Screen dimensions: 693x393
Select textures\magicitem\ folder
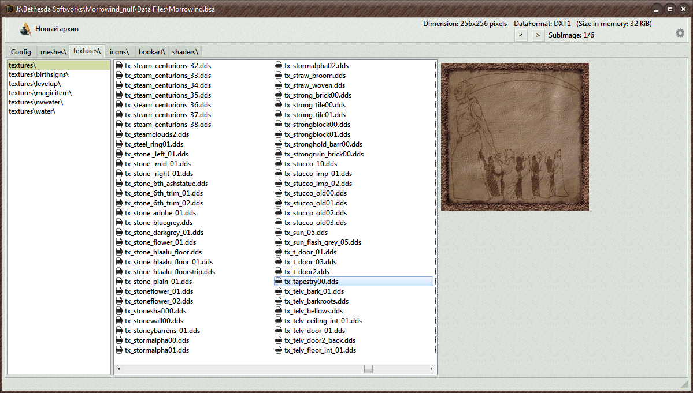(x=40, y=93)
